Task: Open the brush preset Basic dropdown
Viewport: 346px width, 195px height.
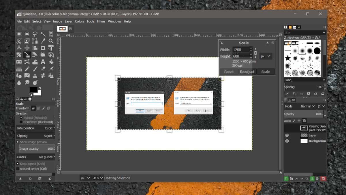Action: pos(305,80)
